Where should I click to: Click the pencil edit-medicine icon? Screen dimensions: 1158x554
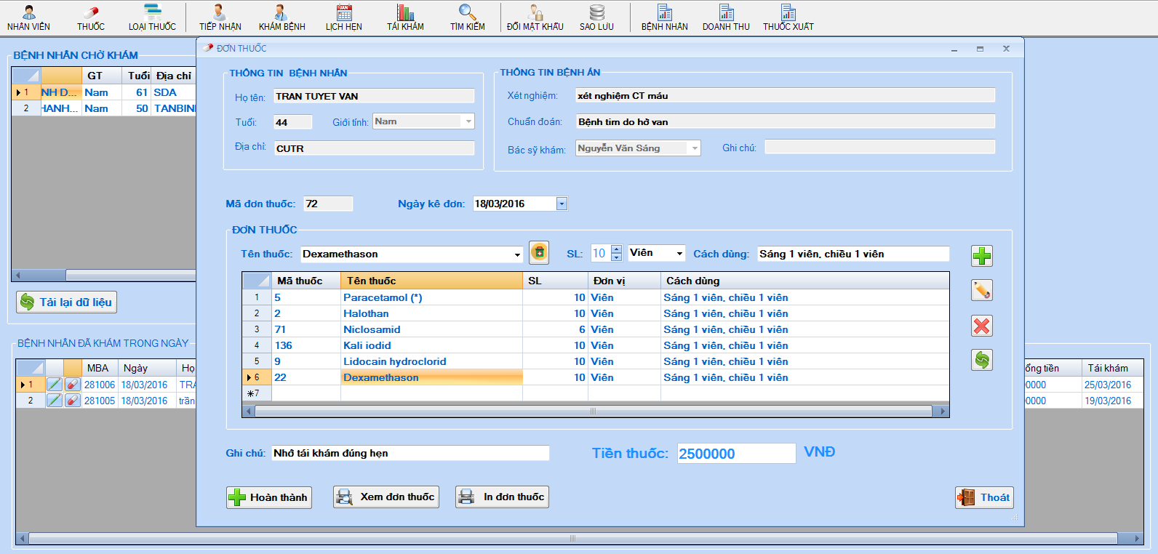pyautogui.click(x=982, y=290)
